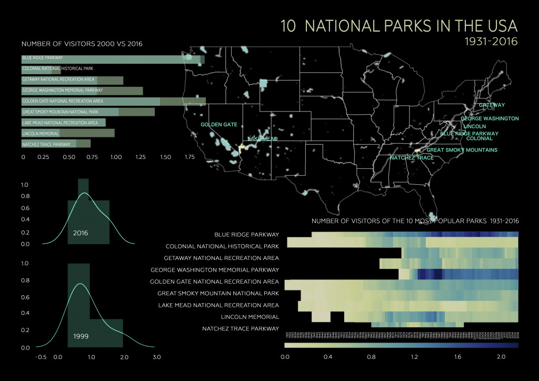This screenshot has height=381, width=539.
Task: Click the heatmap color scale legend bar
Action: coord(401,345)
